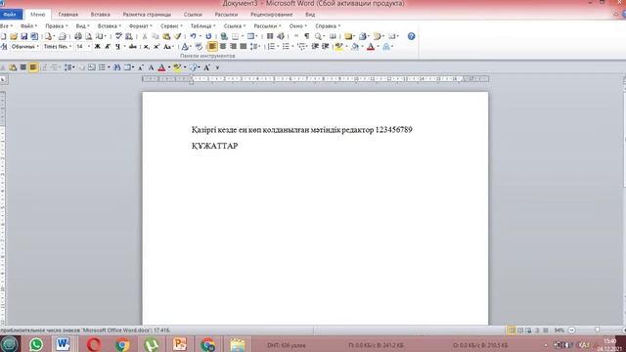626x352 pixels.
Task: Switch to Print Layout view button
Action: pyautogui.click(x=512, y=330)
